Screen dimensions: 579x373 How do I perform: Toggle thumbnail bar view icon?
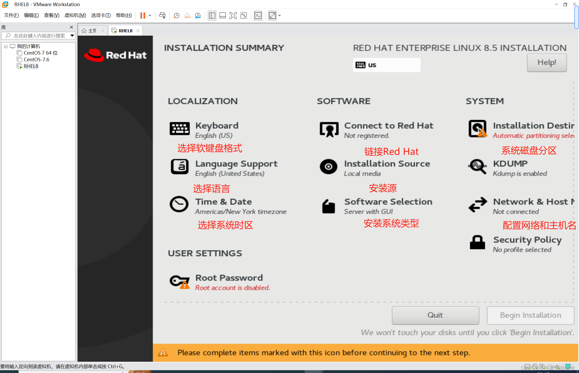[x=223, y=16]
